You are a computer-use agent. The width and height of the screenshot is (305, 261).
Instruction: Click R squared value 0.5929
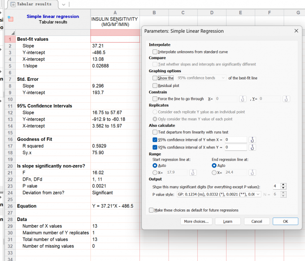point(115,146)
